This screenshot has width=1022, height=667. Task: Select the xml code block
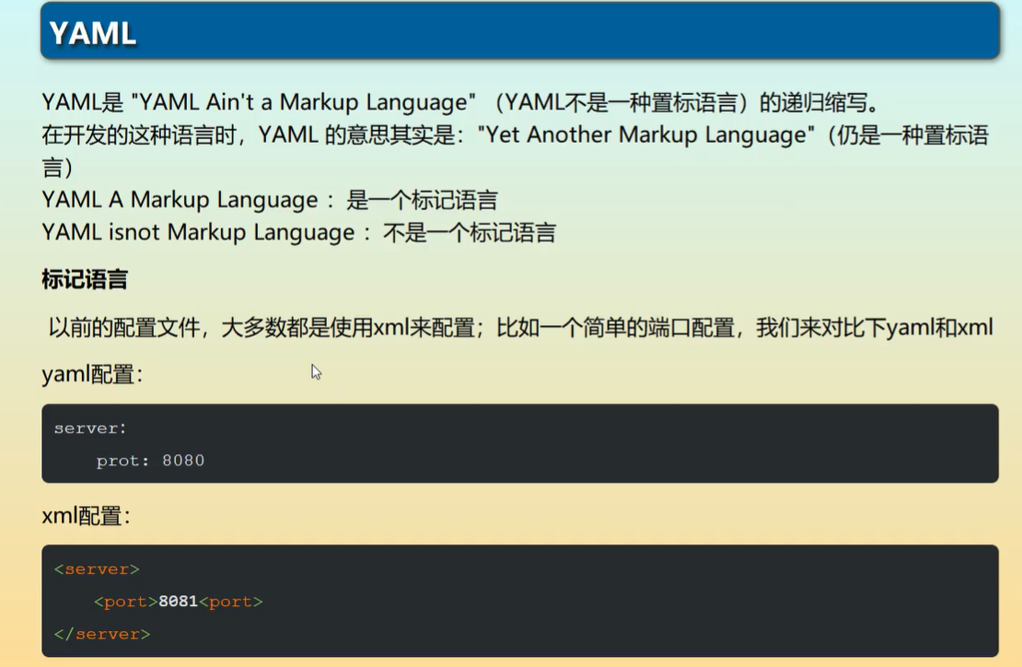coord(519,601)
